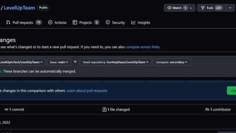This screenshot has width=236, height=133.
Task: Click the commit icon next to 1 commit
Action: click(x=6, y=109)
